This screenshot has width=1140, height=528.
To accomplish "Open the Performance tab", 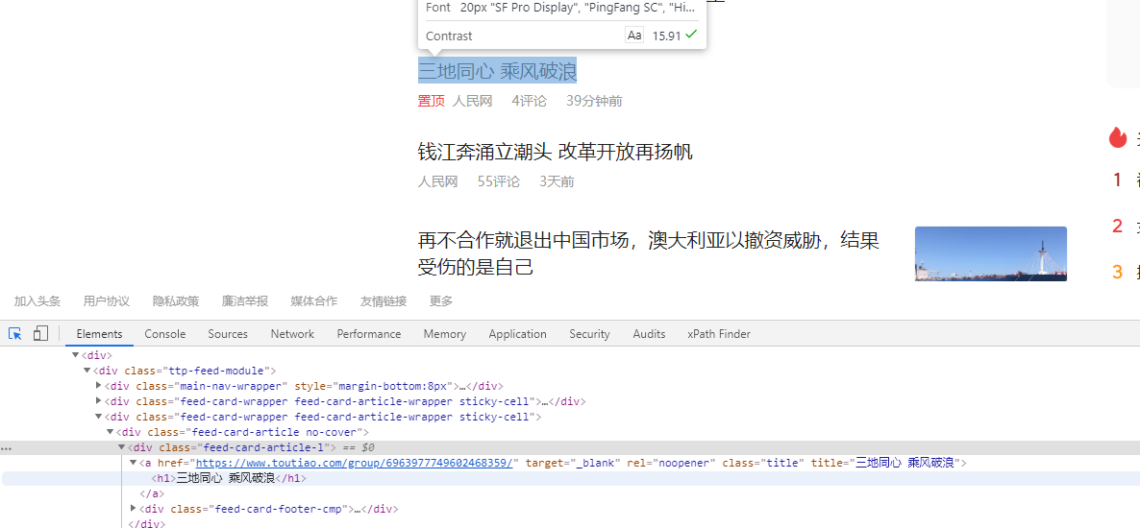I will coord(368,334).
